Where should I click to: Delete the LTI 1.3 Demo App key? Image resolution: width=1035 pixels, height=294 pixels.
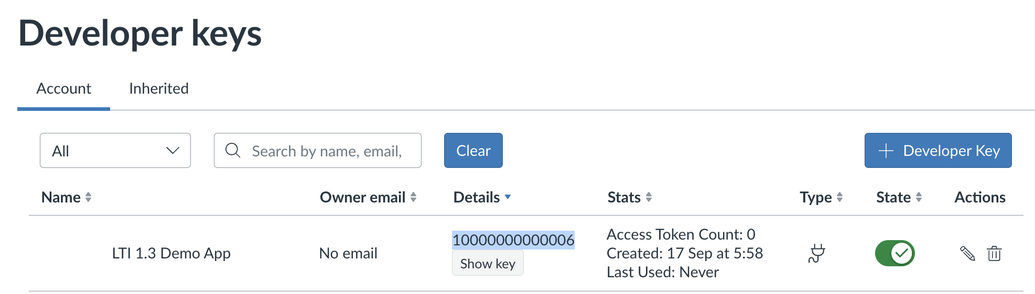(994, 254)
